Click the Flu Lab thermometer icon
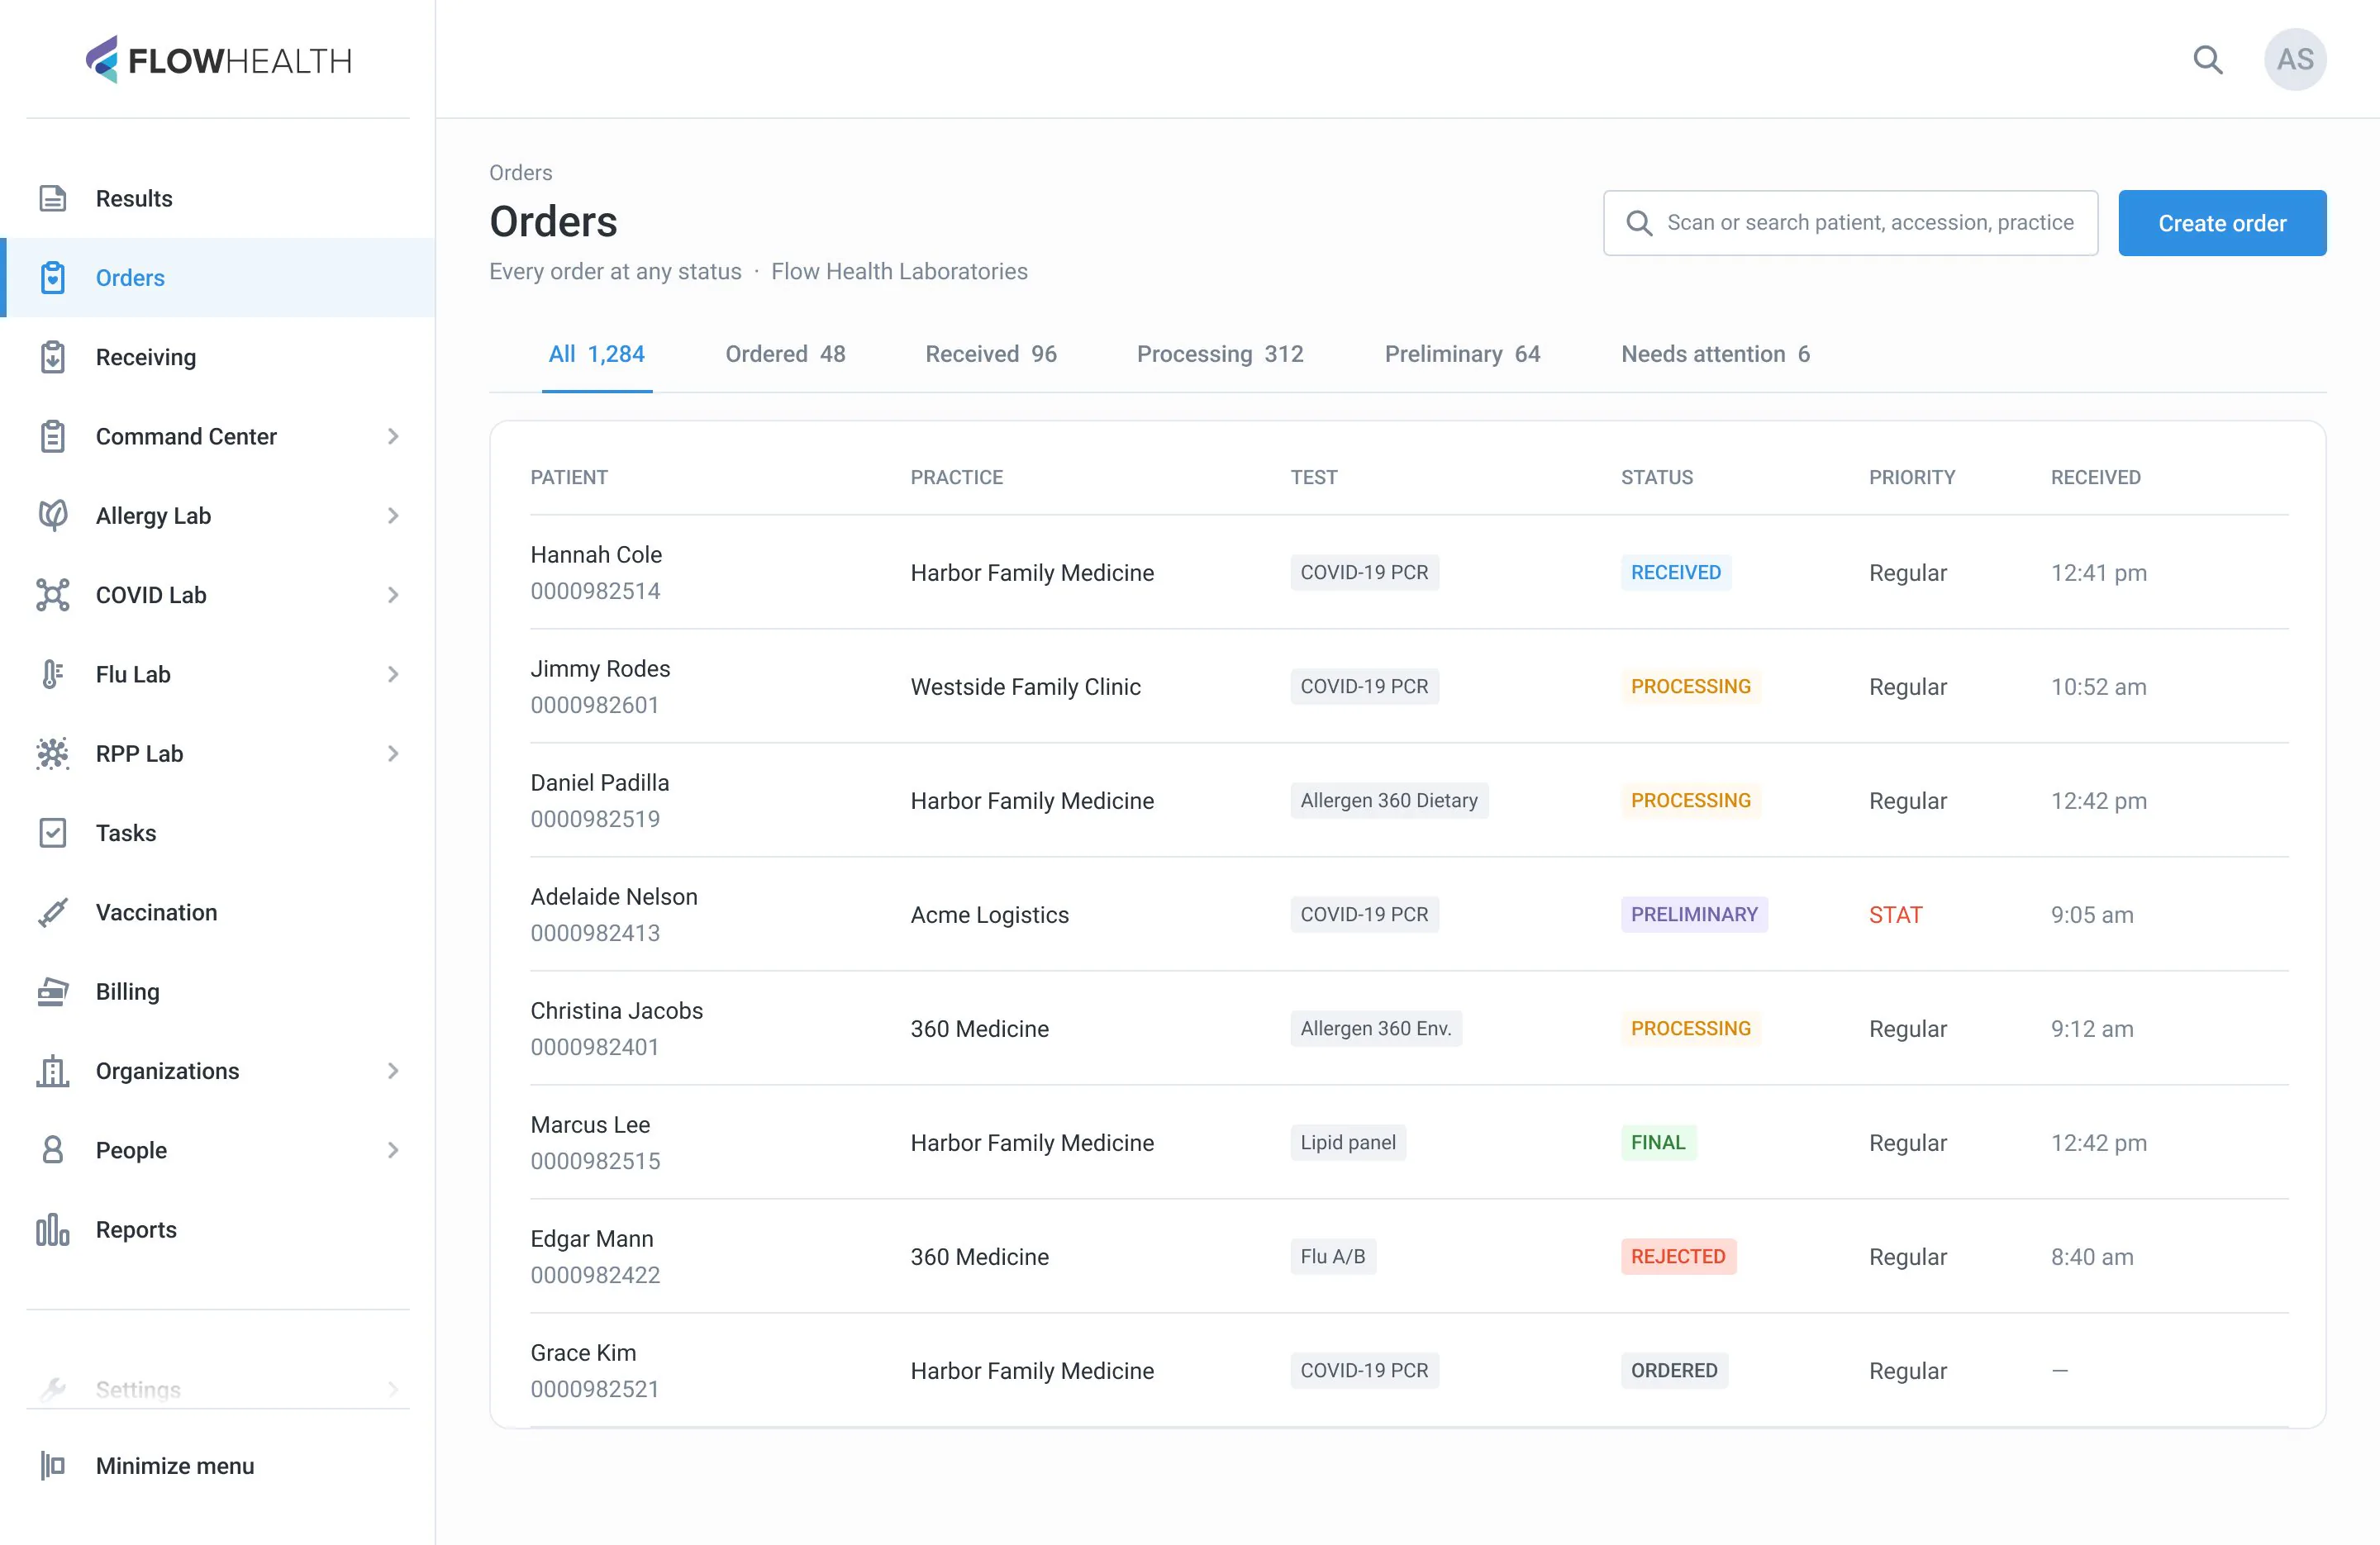 pyautogui.click(x=53, y=674)
